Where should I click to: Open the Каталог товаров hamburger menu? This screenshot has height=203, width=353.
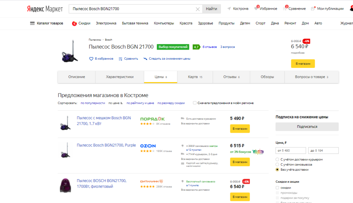[x=32, y=23]
